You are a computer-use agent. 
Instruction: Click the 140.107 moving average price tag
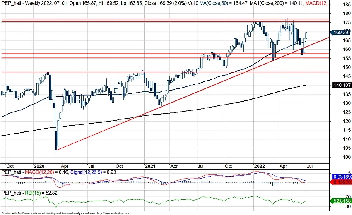(x=342, y=85)
